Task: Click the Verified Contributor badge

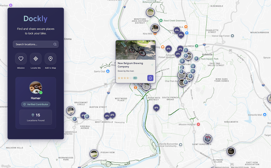Action: (36, 104)
